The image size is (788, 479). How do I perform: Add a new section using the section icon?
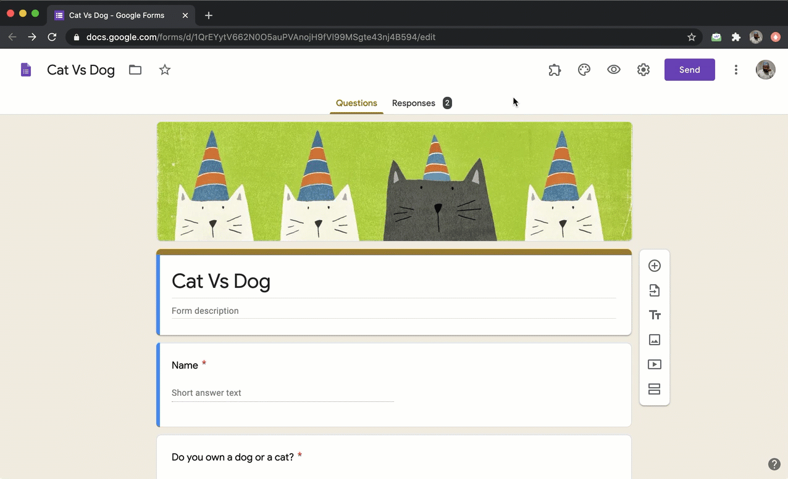tap(654, 389)
